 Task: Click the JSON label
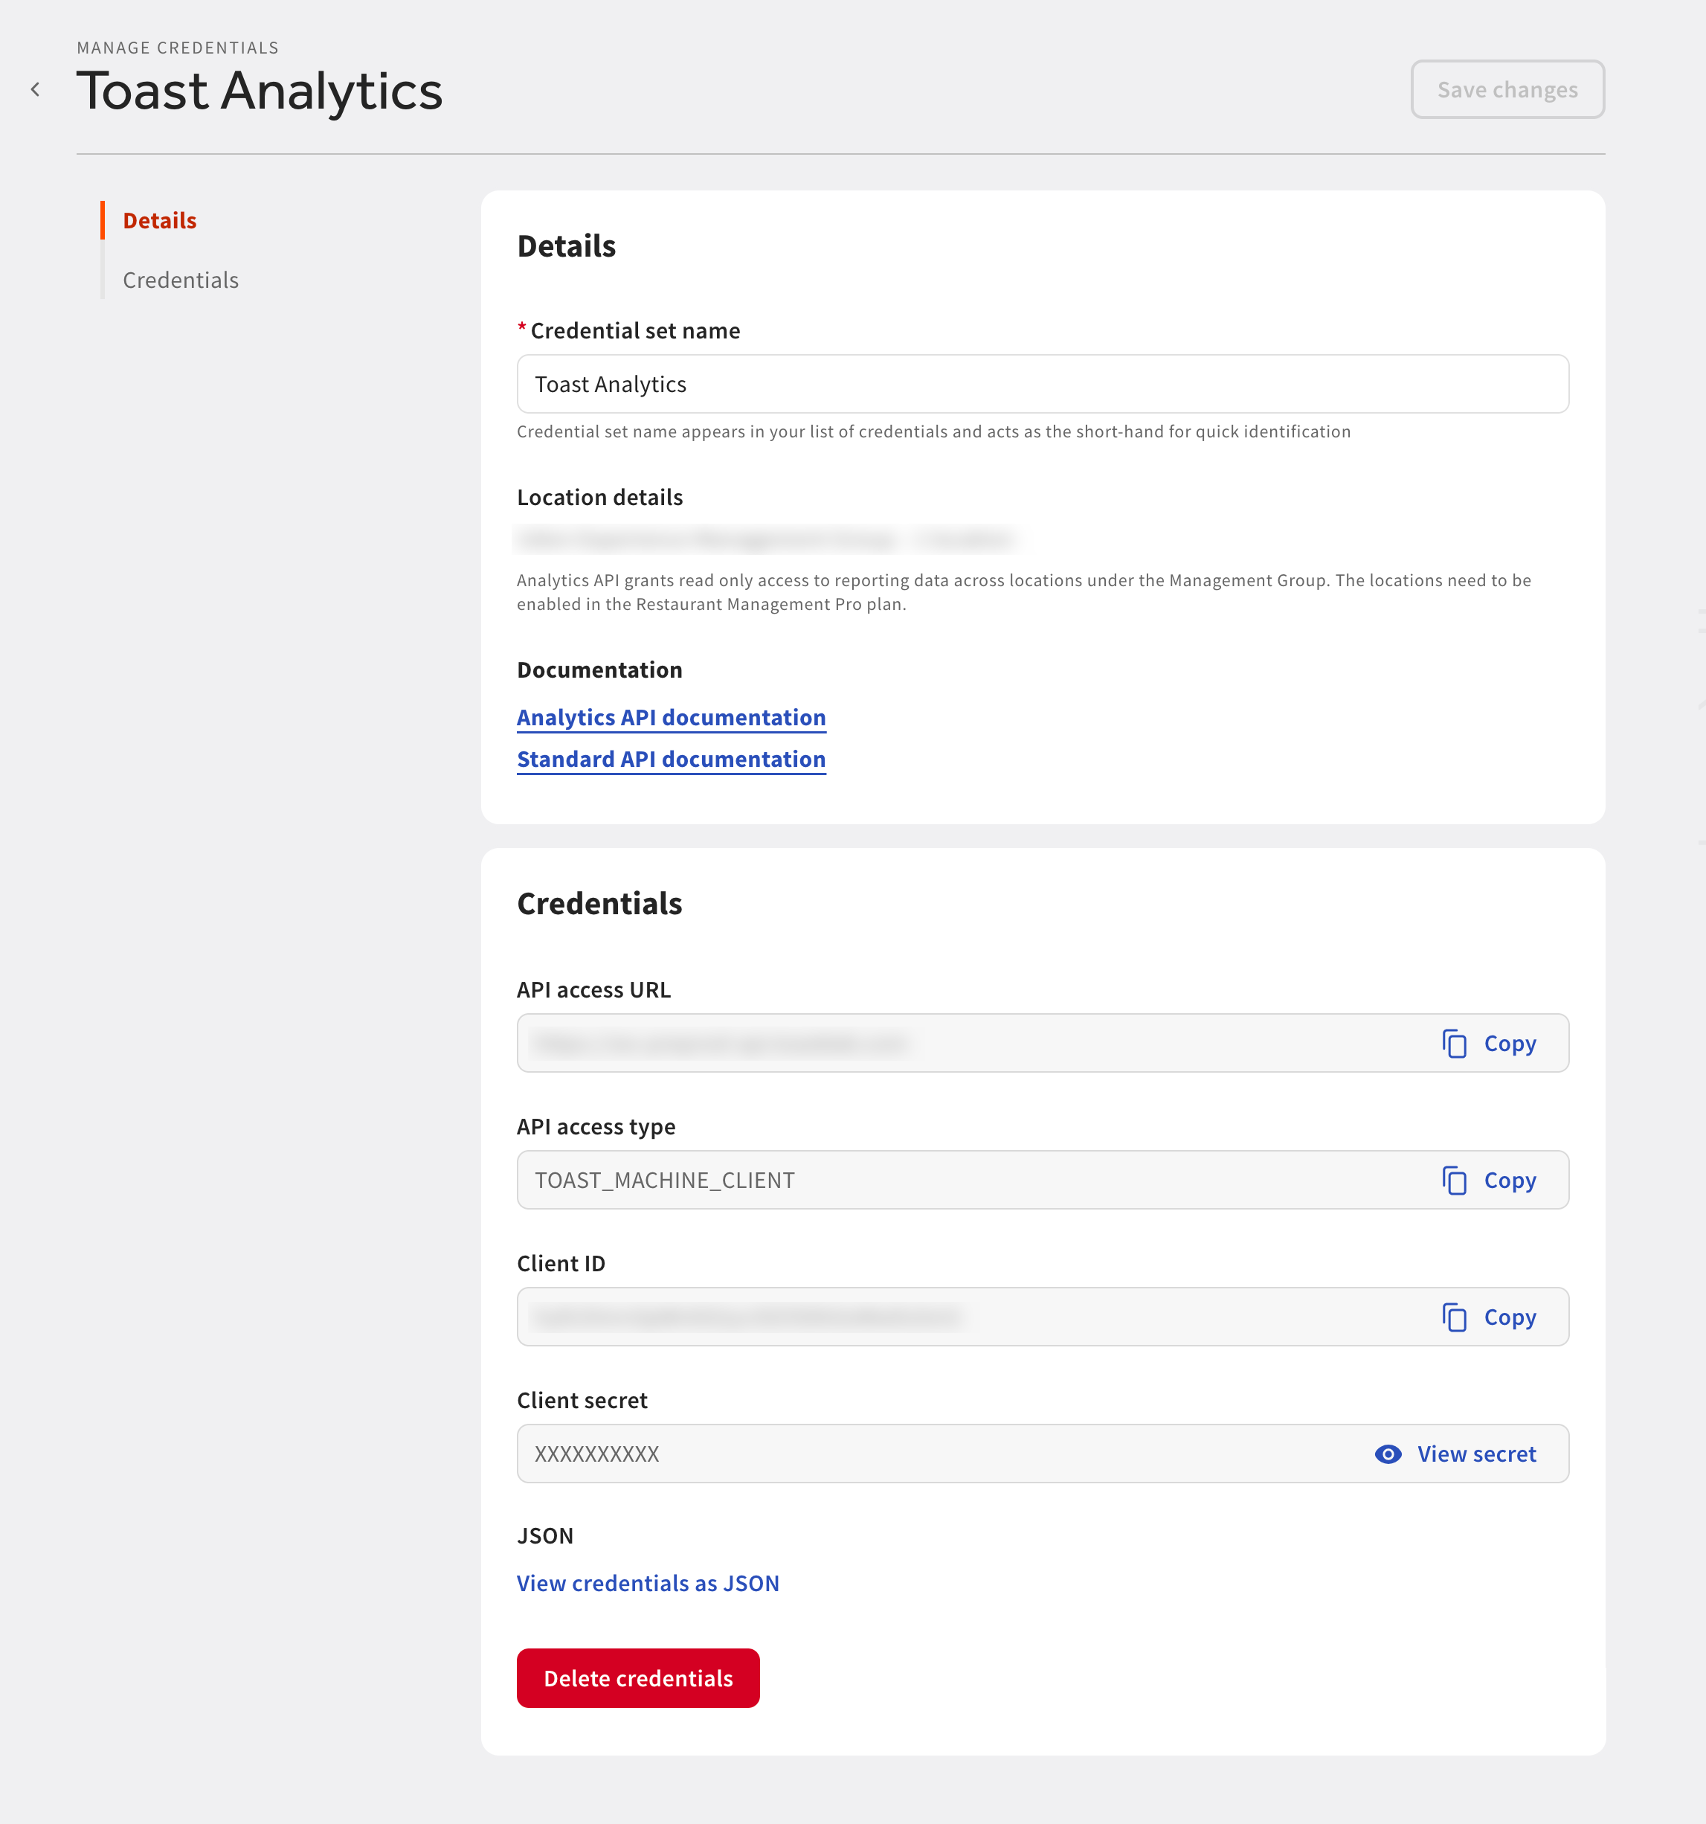tap(545, 1536)
